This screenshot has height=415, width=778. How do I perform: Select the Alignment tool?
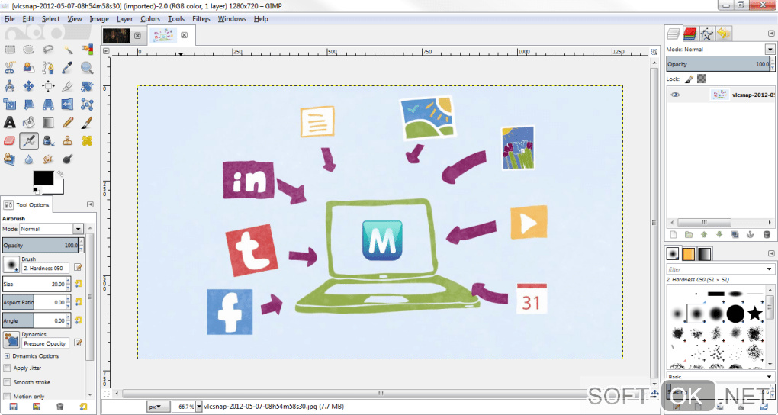48,86
